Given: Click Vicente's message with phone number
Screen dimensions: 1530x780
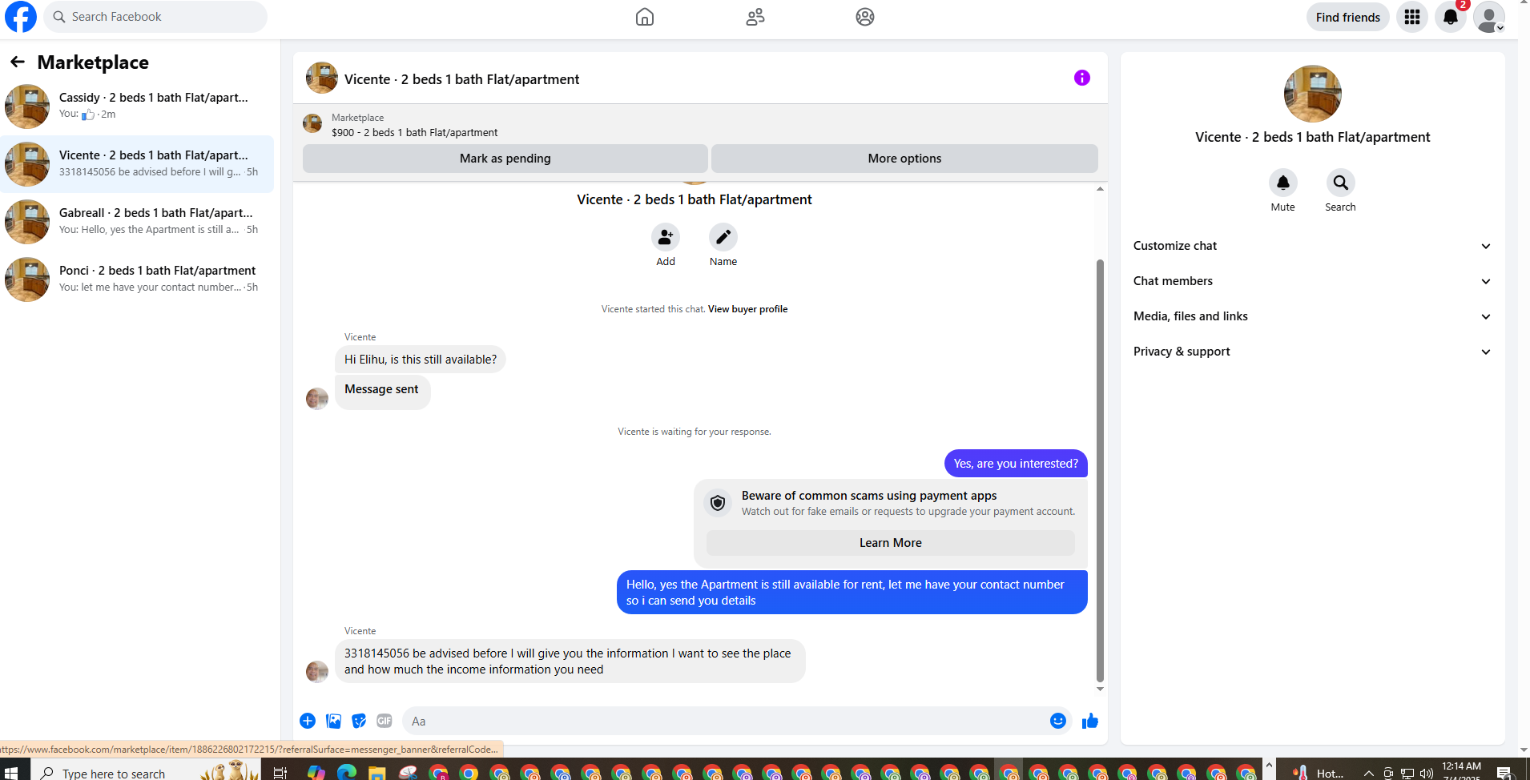Looking at the screenshot, I should point(570,661).
